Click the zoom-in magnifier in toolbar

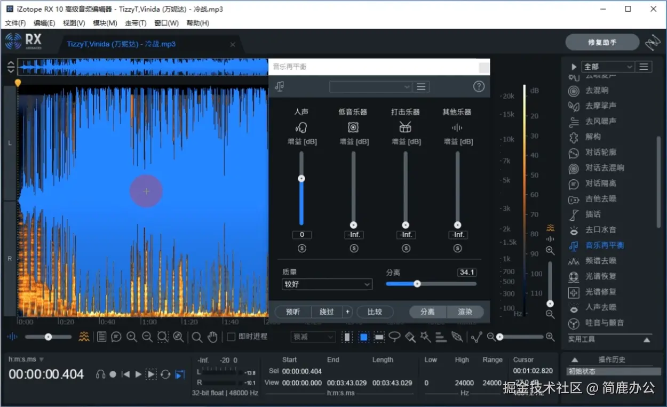pos(132,337)
